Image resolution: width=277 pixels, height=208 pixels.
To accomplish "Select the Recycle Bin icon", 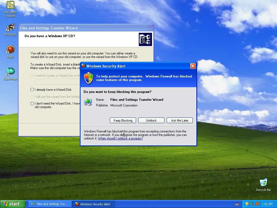I will pos(263,185).
